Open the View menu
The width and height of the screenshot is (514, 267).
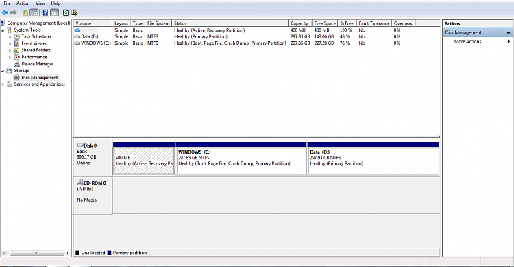point(40,3)
